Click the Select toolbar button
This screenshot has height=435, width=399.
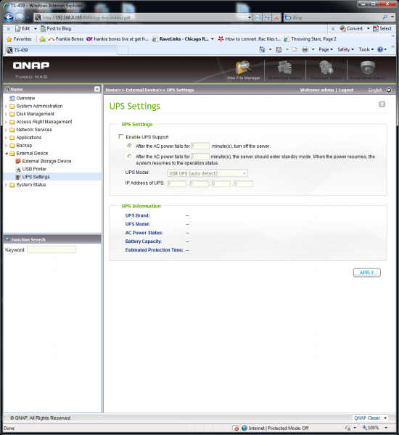(382, 28)
